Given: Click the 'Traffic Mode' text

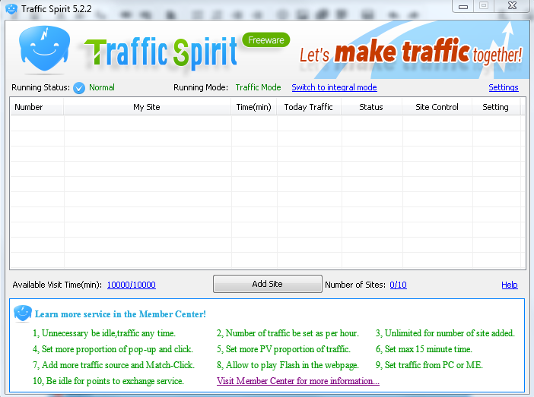Looking at the screenshot, I should pos(258,87).
